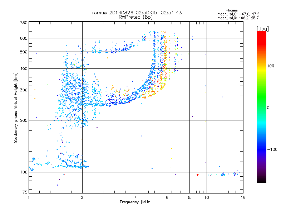286x215 pixels.
Task: Click the colorbar label '100'
Action: pos(271,66)
